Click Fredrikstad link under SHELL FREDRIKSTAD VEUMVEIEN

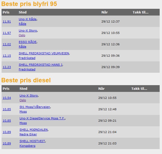coord(27,58)
